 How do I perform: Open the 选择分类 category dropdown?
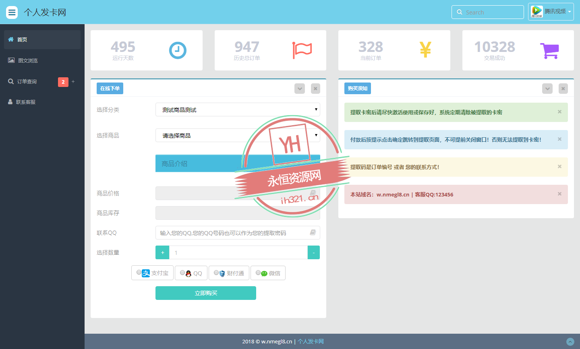tap(238, 109)
